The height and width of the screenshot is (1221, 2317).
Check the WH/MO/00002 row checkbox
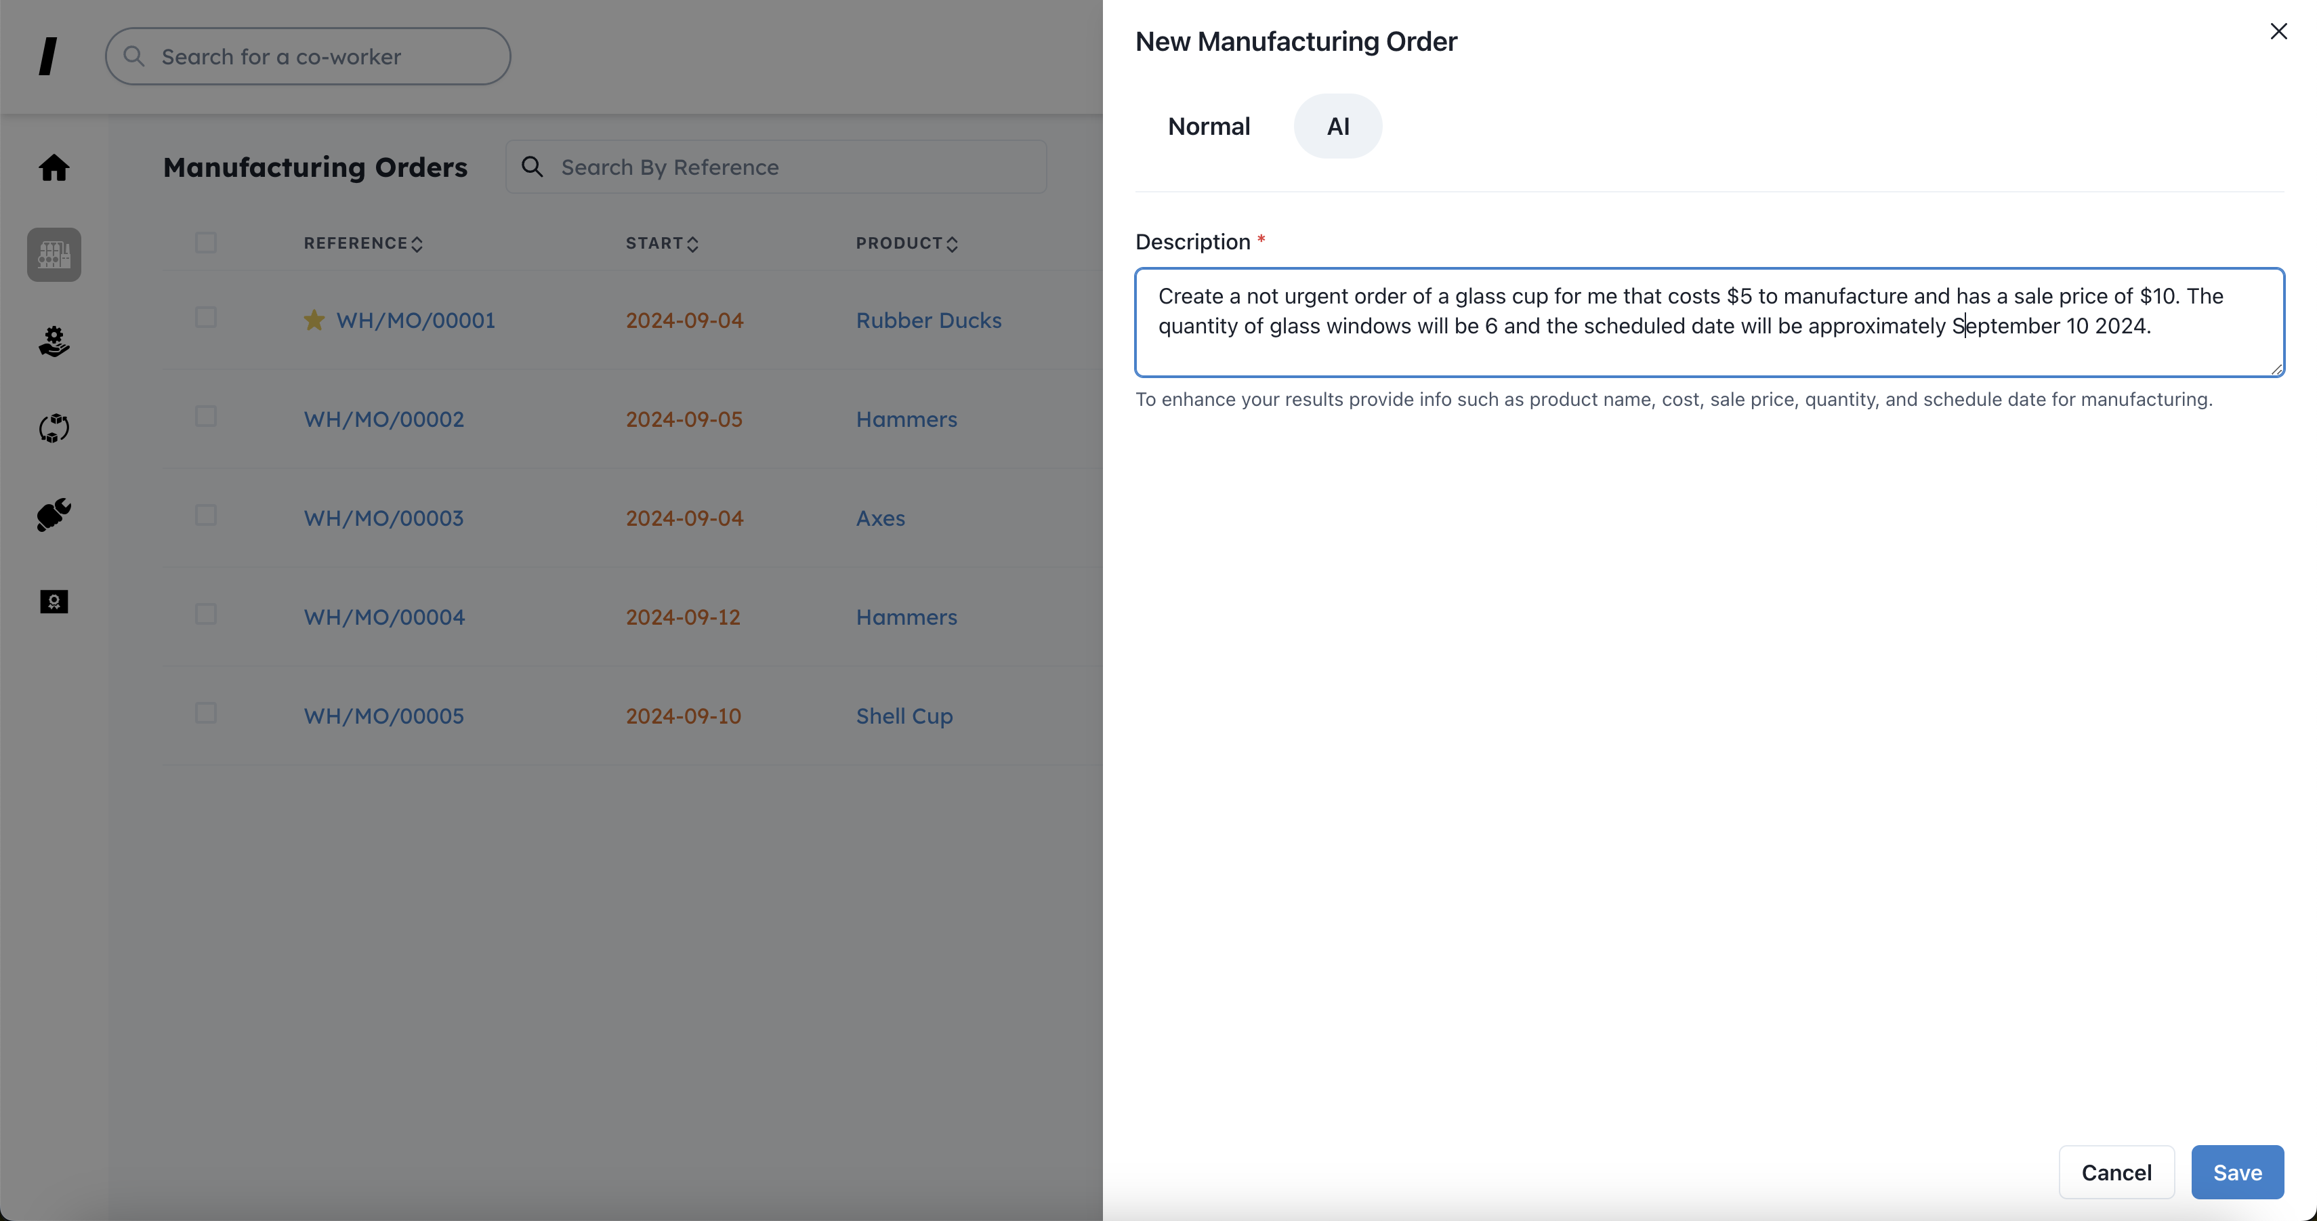tap(206, 417)
